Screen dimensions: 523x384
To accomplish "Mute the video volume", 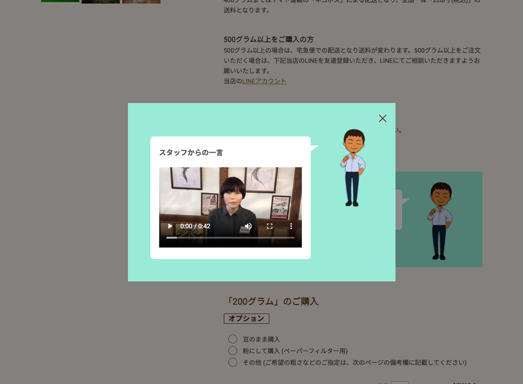I will pos(248,226).
